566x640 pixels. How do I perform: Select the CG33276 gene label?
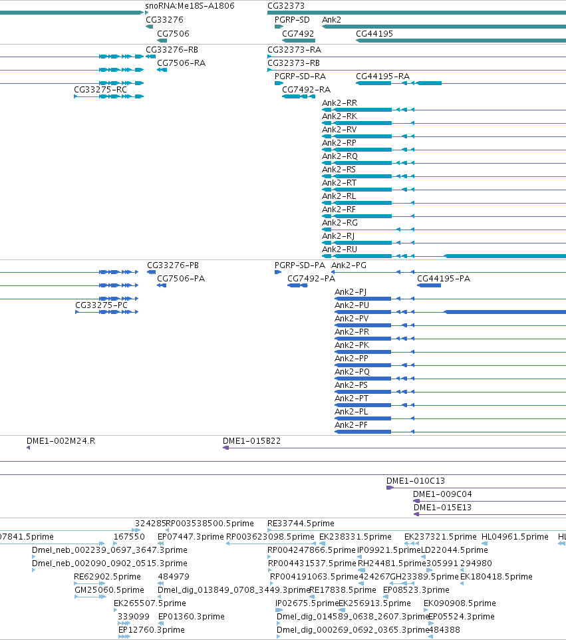coord(164,19)
